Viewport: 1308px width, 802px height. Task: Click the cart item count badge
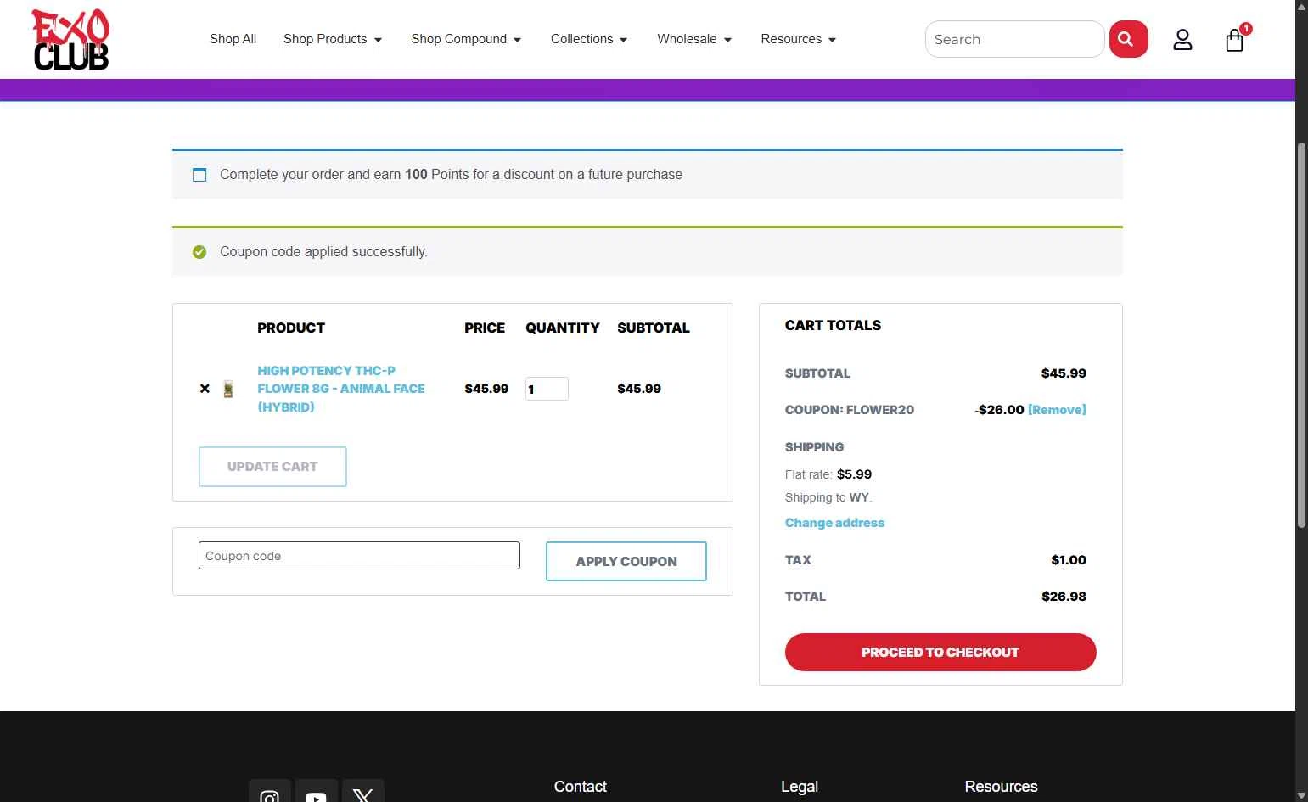coord(1245,29)
